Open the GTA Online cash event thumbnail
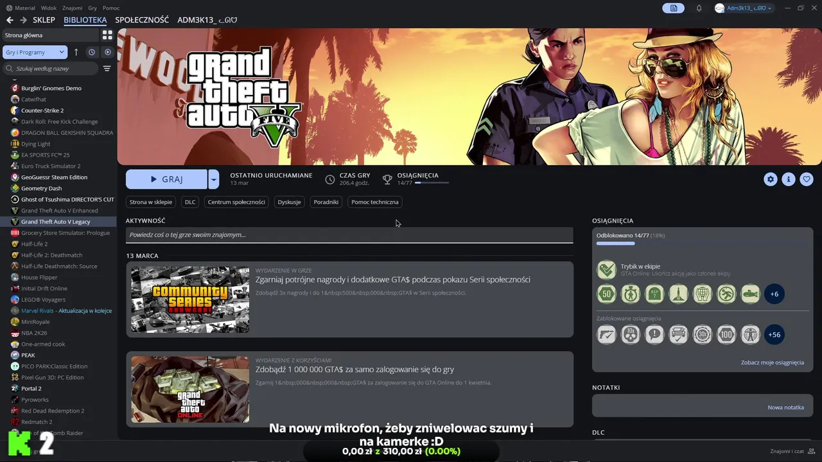 (190, 389)
